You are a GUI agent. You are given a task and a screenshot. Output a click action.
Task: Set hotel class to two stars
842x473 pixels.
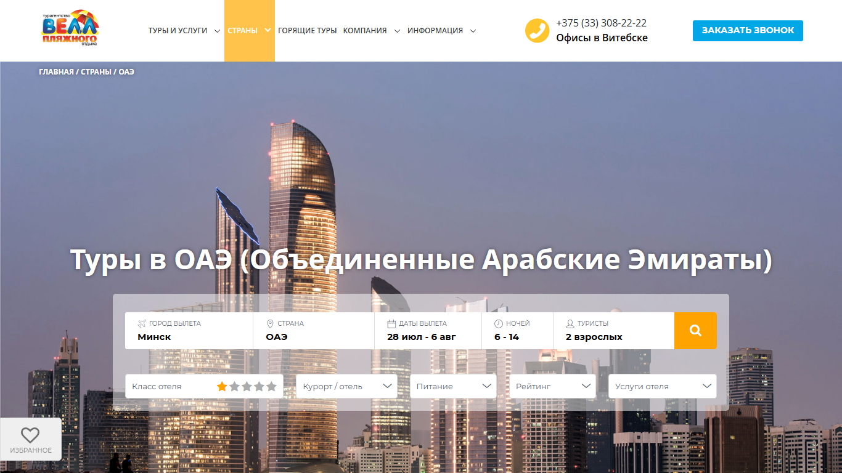pos(234,386)
